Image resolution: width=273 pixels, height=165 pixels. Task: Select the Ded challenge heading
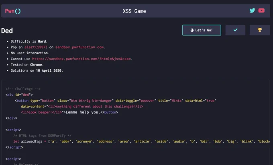[x=7, y=31]
